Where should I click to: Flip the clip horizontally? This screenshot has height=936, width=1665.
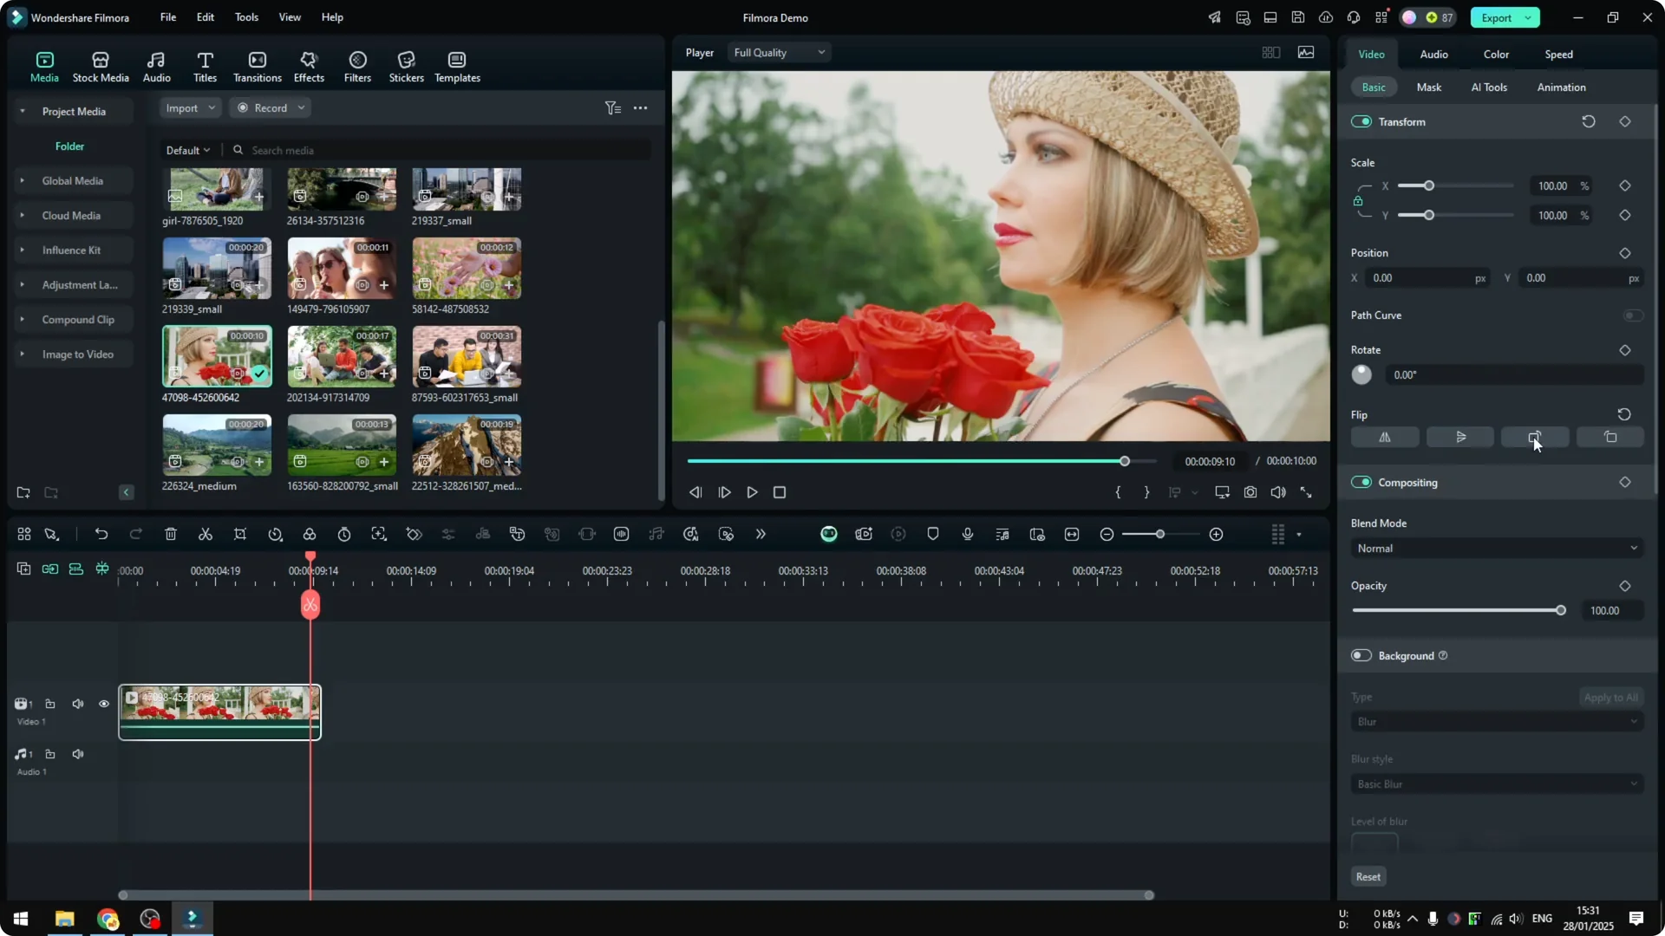click(1384, 437)
